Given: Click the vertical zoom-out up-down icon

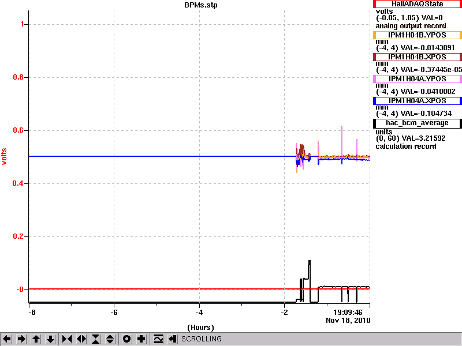Looking at the screenshot, I should point(110,339).
